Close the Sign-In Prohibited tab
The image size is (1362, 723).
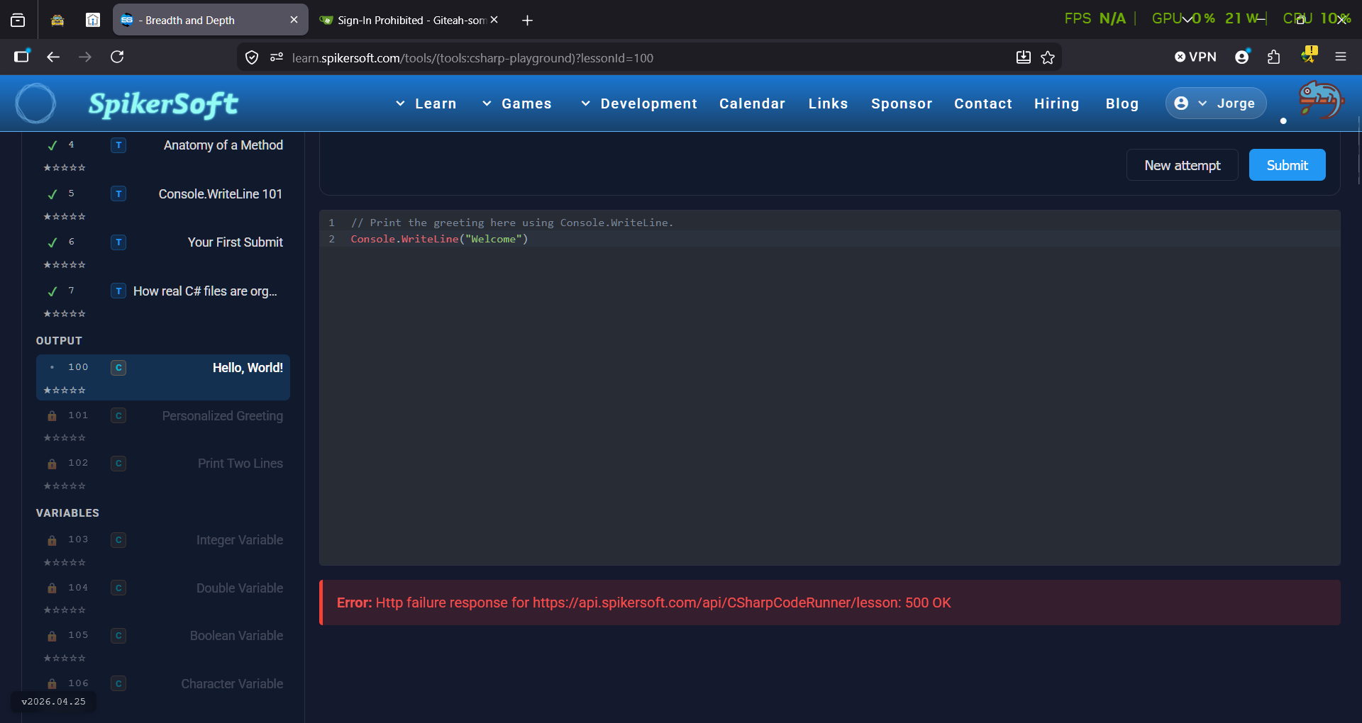coord(494,20)
